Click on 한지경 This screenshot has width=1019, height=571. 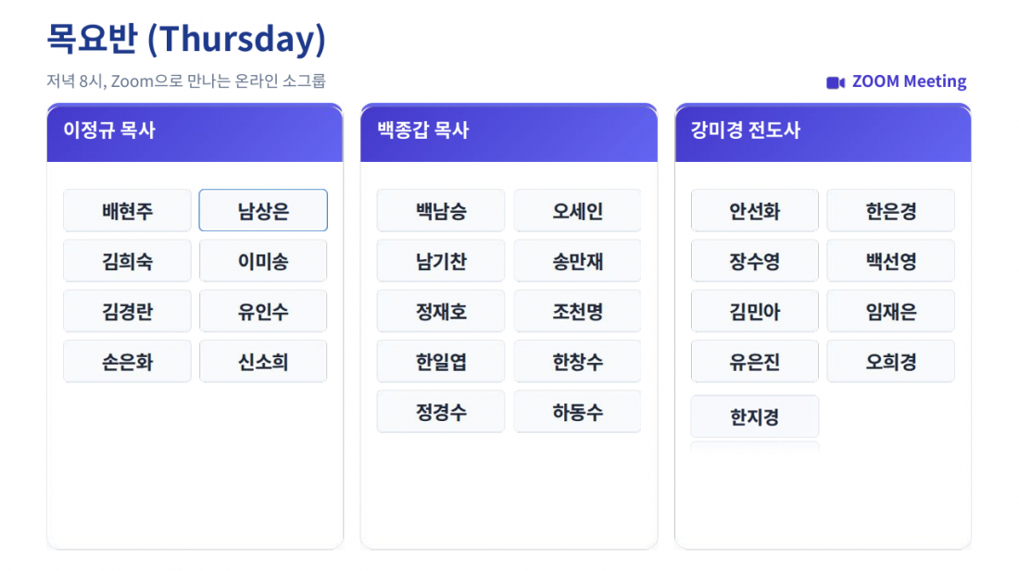click(x=755, y=416)
